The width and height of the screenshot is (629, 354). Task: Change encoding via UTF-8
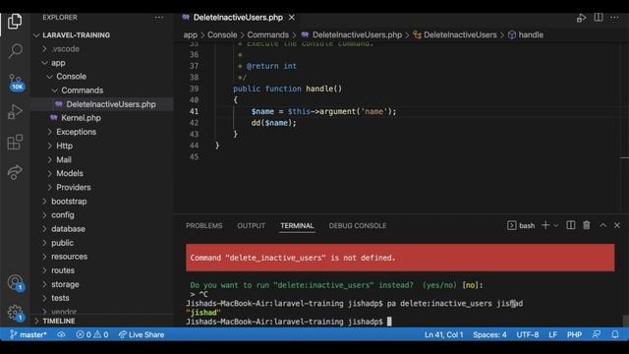point(528,334)
